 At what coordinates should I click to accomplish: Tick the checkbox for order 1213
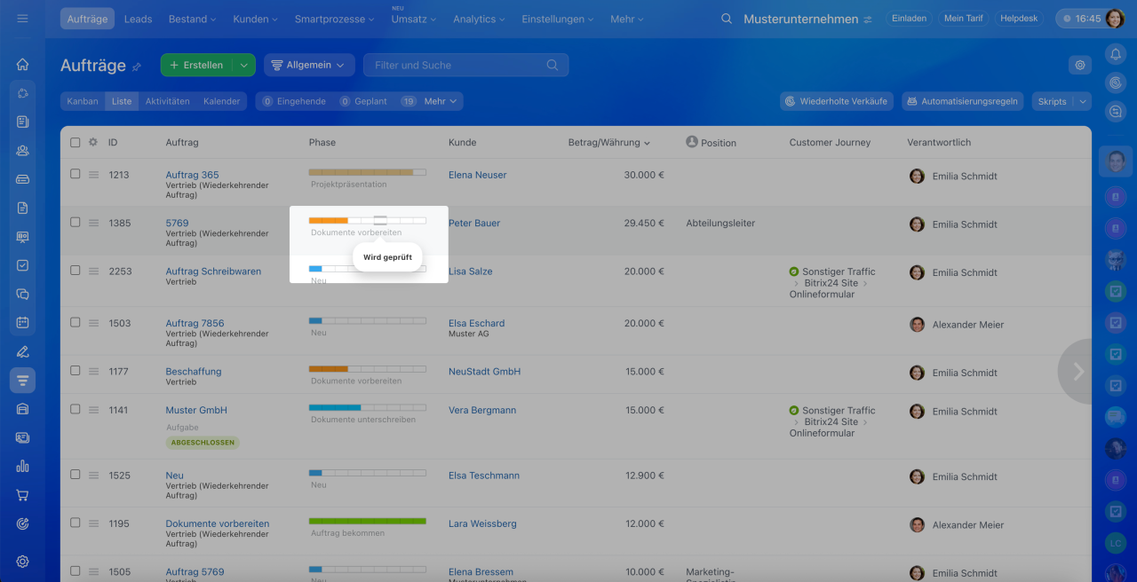76,174
